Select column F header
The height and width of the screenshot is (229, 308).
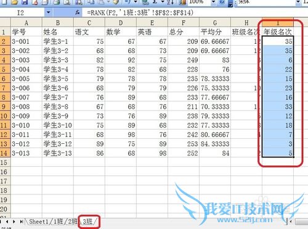pyautogui.click(x=184, y=23)
